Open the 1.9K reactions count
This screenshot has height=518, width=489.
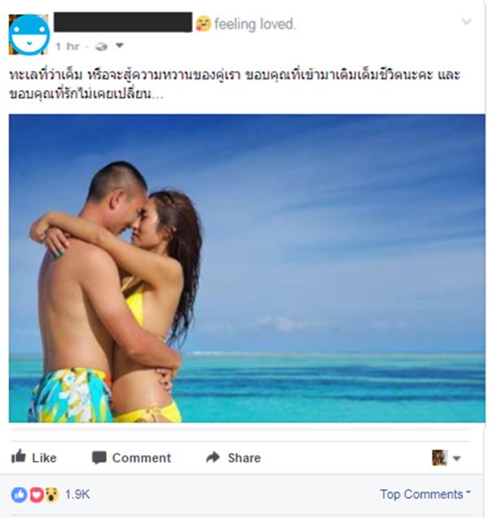point(77,494)
